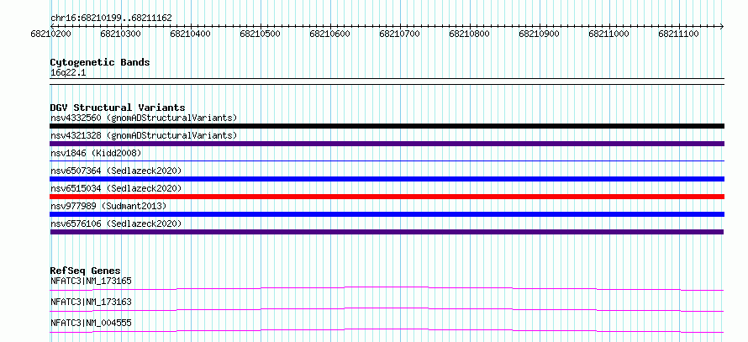
Task: Open the nsv6515034 (Sedlazeck2020) label
Action: pos(116,188)
